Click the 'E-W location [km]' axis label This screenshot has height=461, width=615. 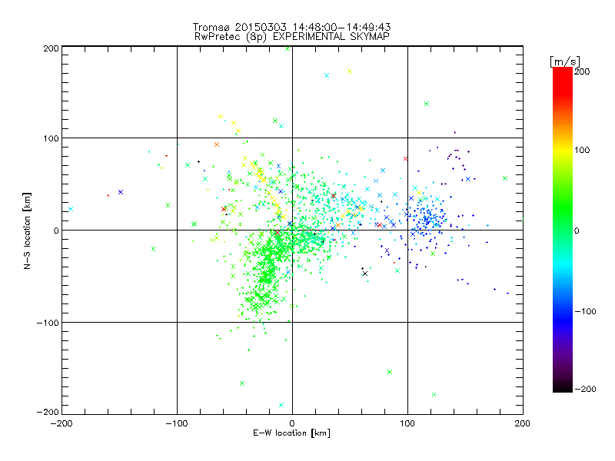click(x=291, y=433)
